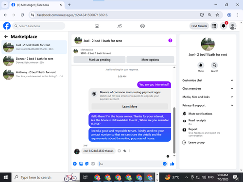The image size is (243, 182).
Task: Mute the chat using the bell icon
Action: [x=201, y=65]
